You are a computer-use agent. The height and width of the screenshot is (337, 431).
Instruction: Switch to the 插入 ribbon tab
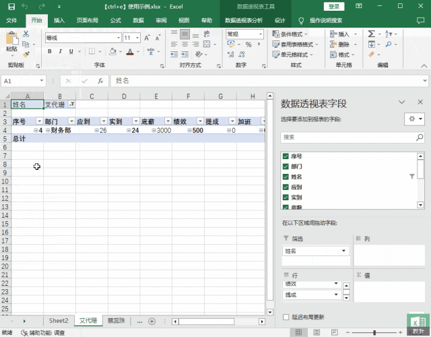point(59,20)
